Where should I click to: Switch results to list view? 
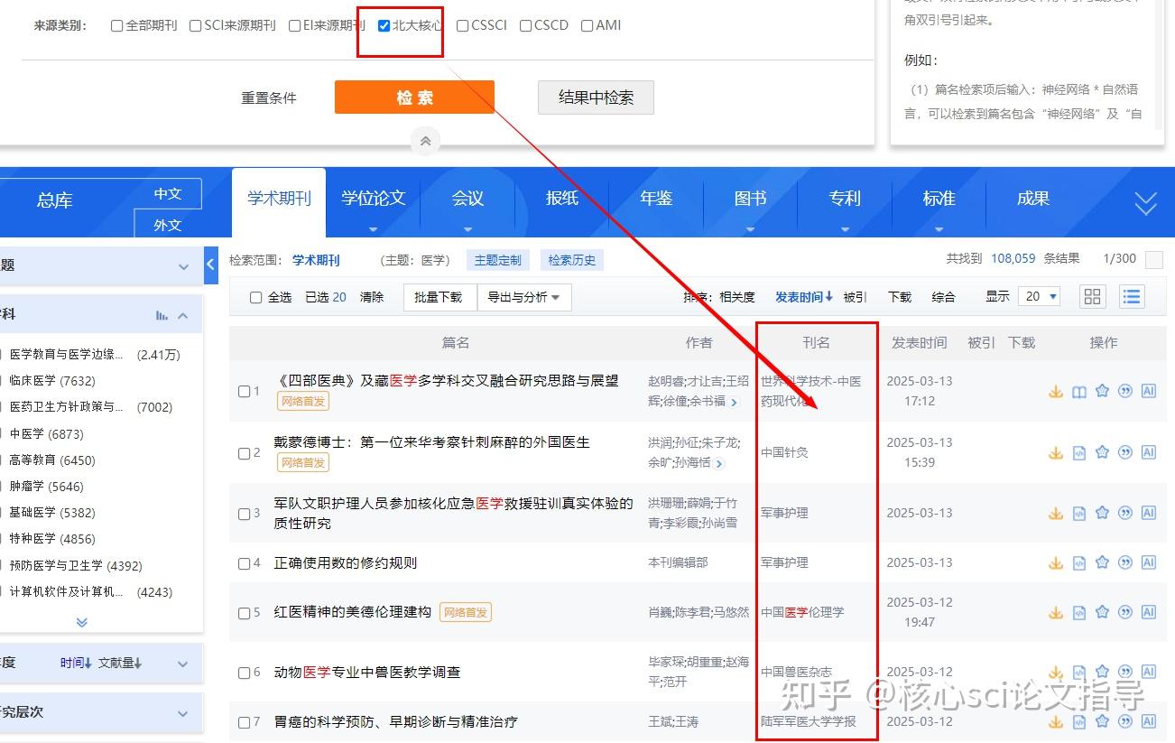pos(1131,295)
